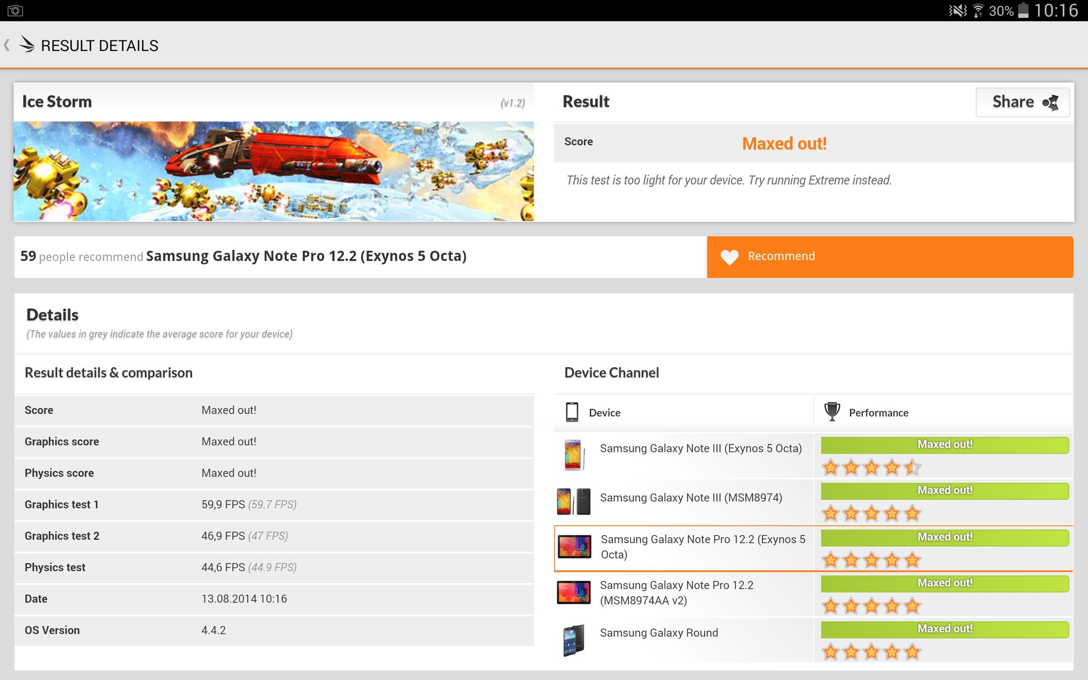Open Samsung Galaxy Note III (MSM8974) entry
This screenshot has height=680, width=1088.
tap(690, 498)
